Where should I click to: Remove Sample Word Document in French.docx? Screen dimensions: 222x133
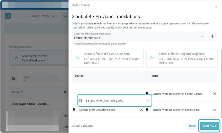[x=215, y=110]
